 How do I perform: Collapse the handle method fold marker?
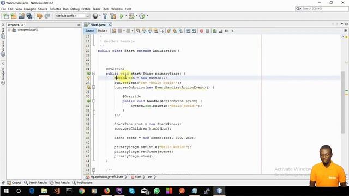click(94, 101)
